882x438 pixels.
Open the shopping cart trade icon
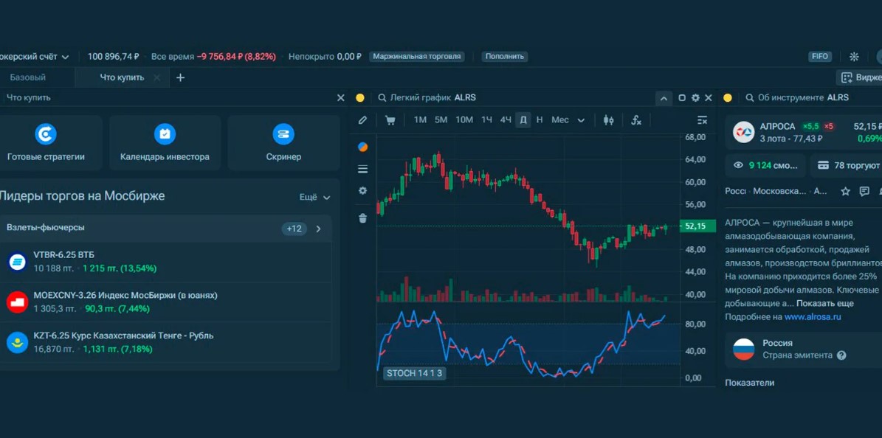coord(390,119)
